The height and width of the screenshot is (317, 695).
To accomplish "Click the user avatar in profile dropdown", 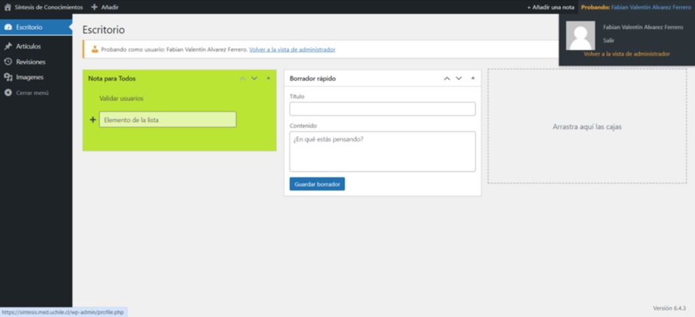I will pos(581,37).
